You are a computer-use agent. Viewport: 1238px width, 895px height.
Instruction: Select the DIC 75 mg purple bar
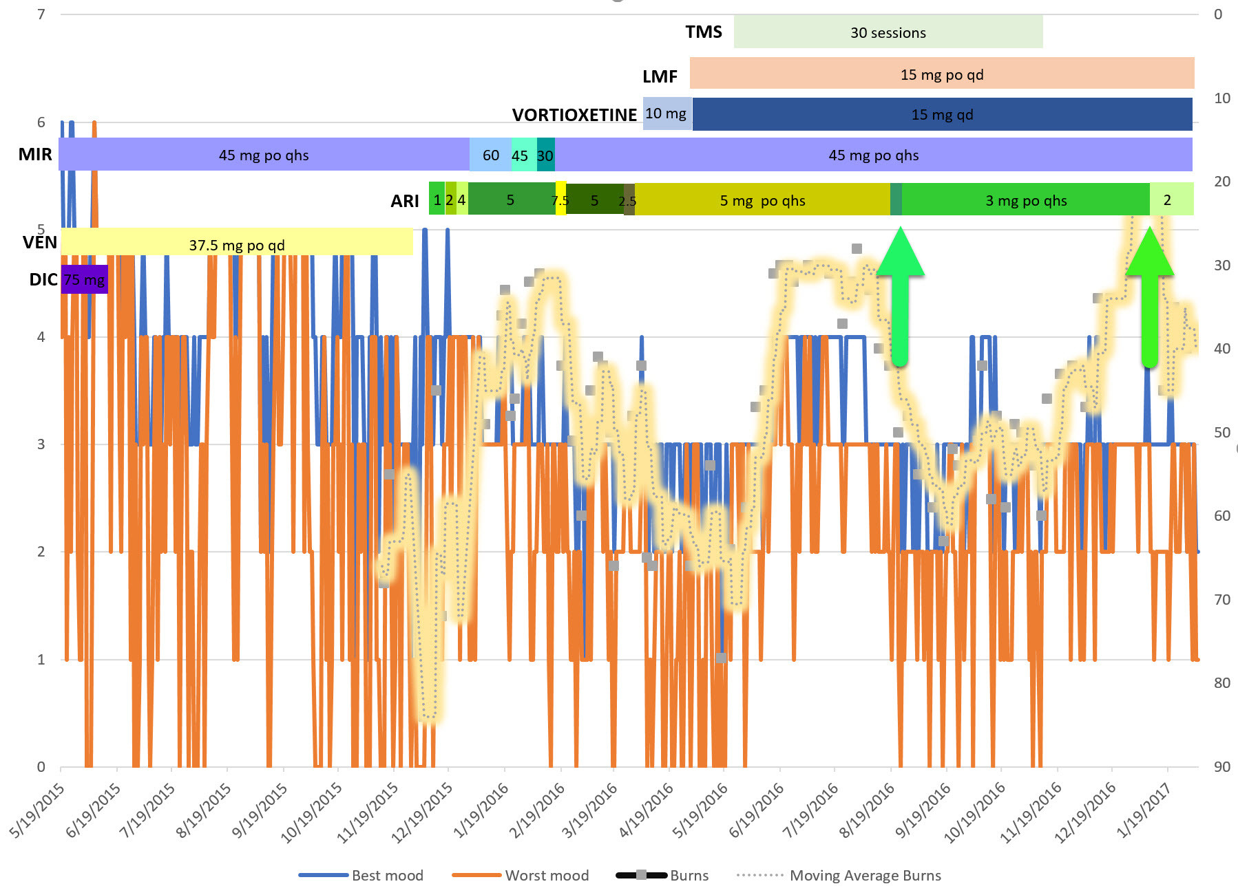(85, 279)
